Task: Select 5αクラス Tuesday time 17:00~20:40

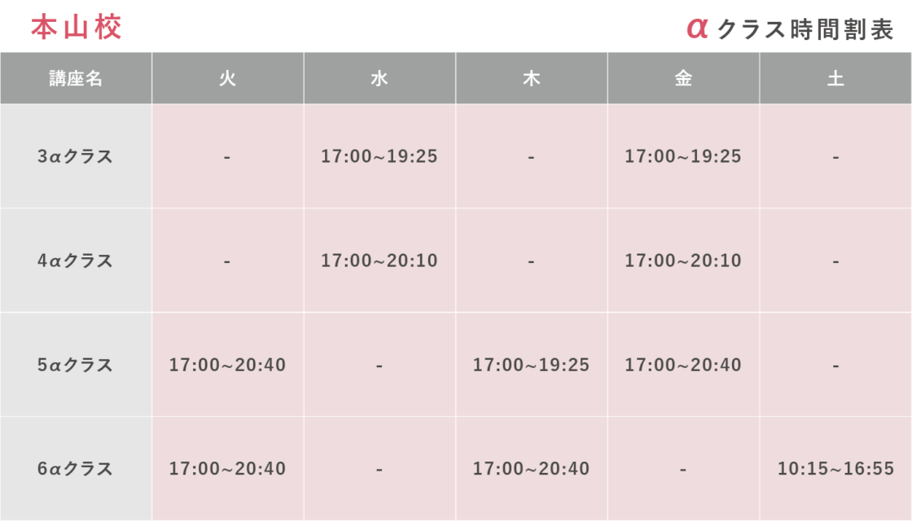Action: [227, 365]
